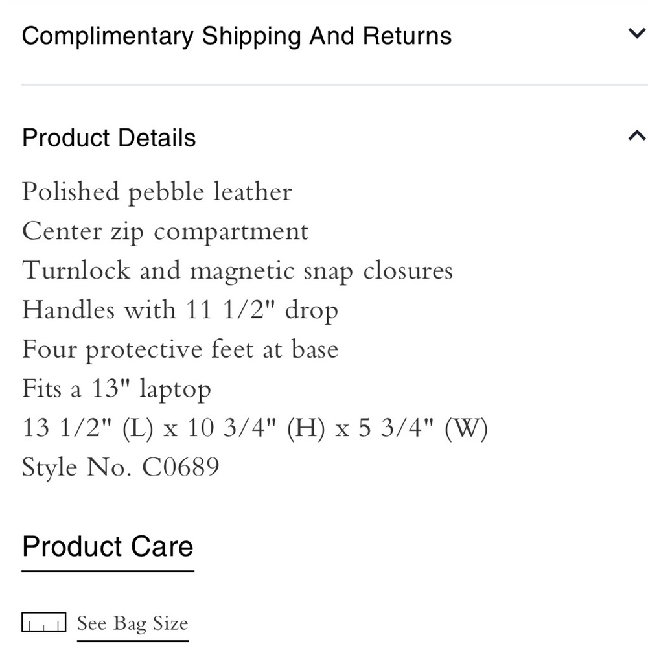Click the ruler bag size icon
Viewport: 648px width, 648px height.
44,622
